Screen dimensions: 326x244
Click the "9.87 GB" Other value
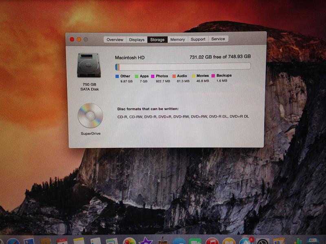126,81
